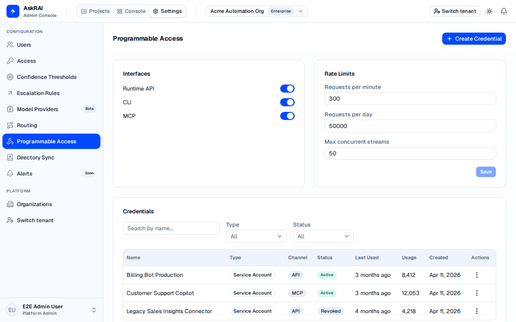This screenshot has height=322, width=516.
Task: Click the Settings gear icon
Action: click(x=156, y=11)
